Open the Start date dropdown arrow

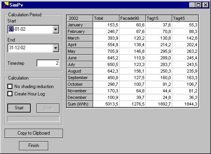[56, 29]
